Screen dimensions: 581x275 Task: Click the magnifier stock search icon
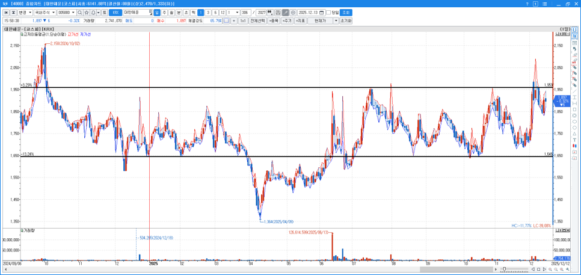point(79,12)
